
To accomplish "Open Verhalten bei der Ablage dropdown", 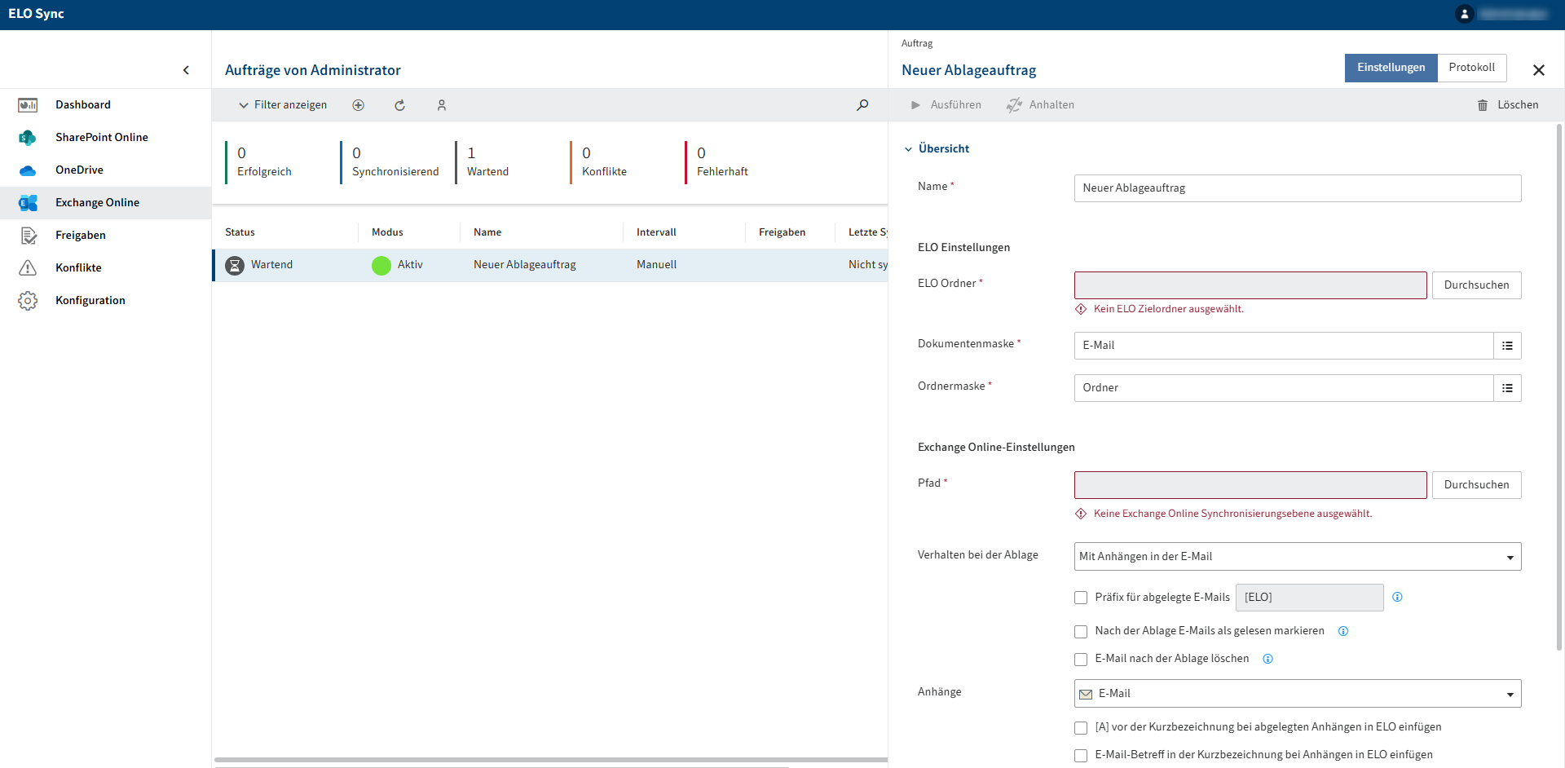I will 1298,557.
